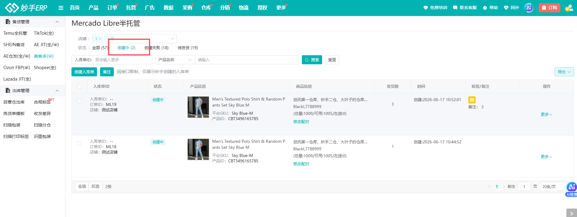Click the user avatar icon
The height and width of the screenshot is (217, 577).
(569, 8)
